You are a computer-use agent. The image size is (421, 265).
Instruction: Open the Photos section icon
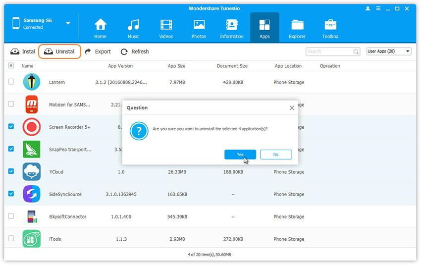coord(199,25)
